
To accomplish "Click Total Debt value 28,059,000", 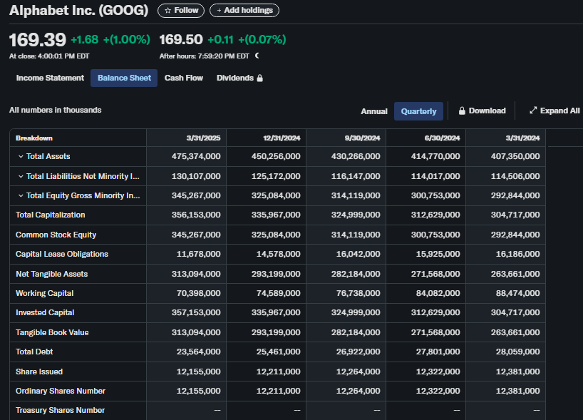I will tap(517, 352).
